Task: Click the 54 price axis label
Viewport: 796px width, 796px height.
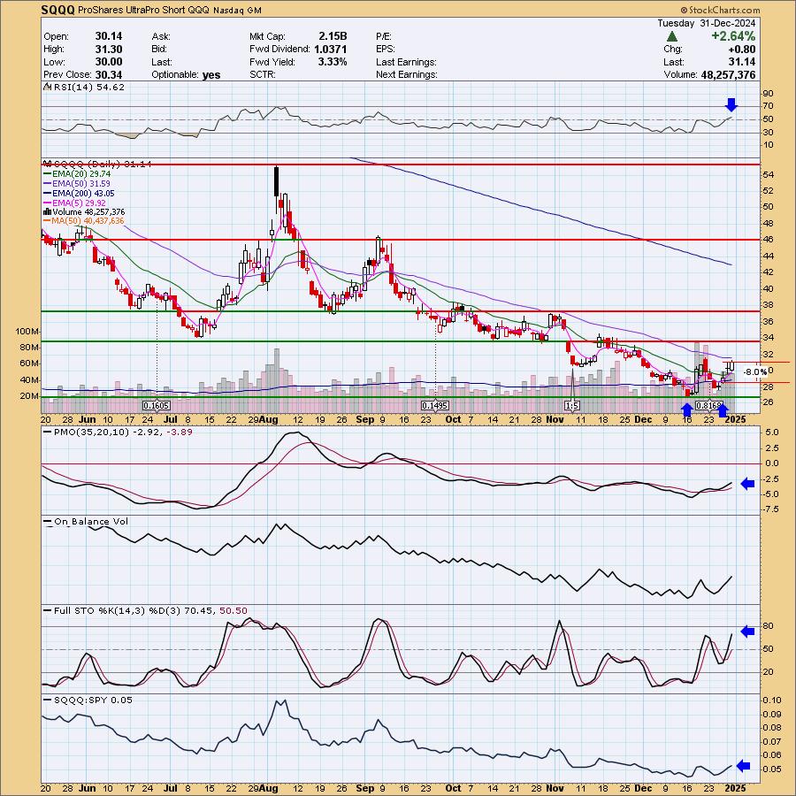Action: (x=768, y=174)
